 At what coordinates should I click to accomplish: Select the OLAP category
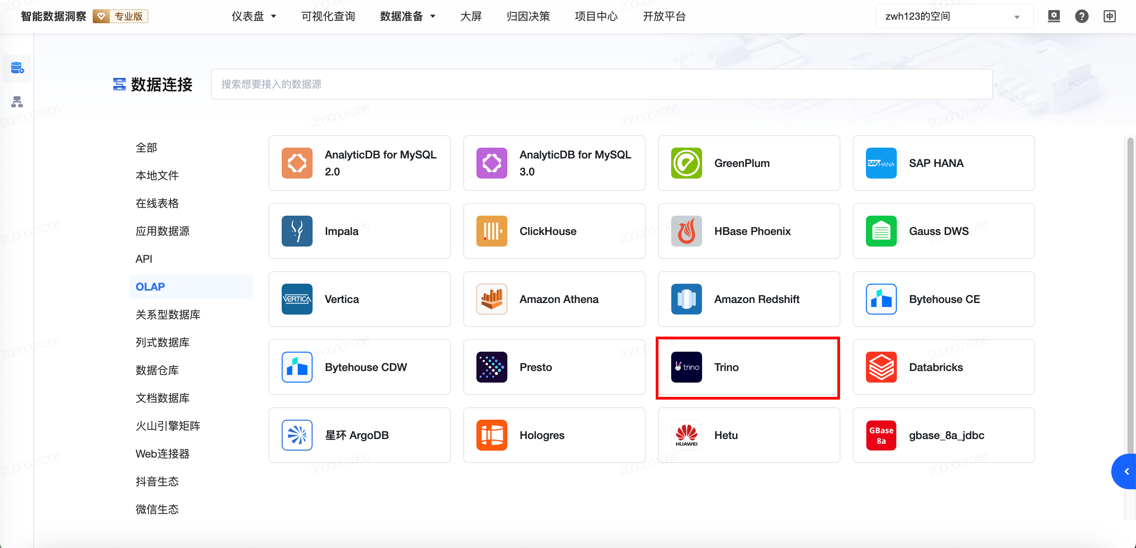pos(191,287)
